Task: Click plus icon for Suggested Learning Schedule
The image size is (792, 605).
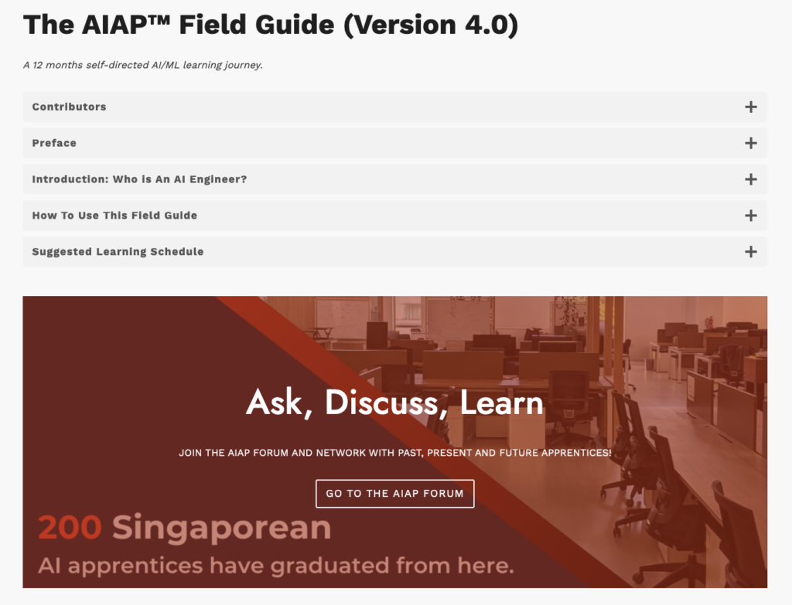Action: pyautogui.click(x=750, y=252)
